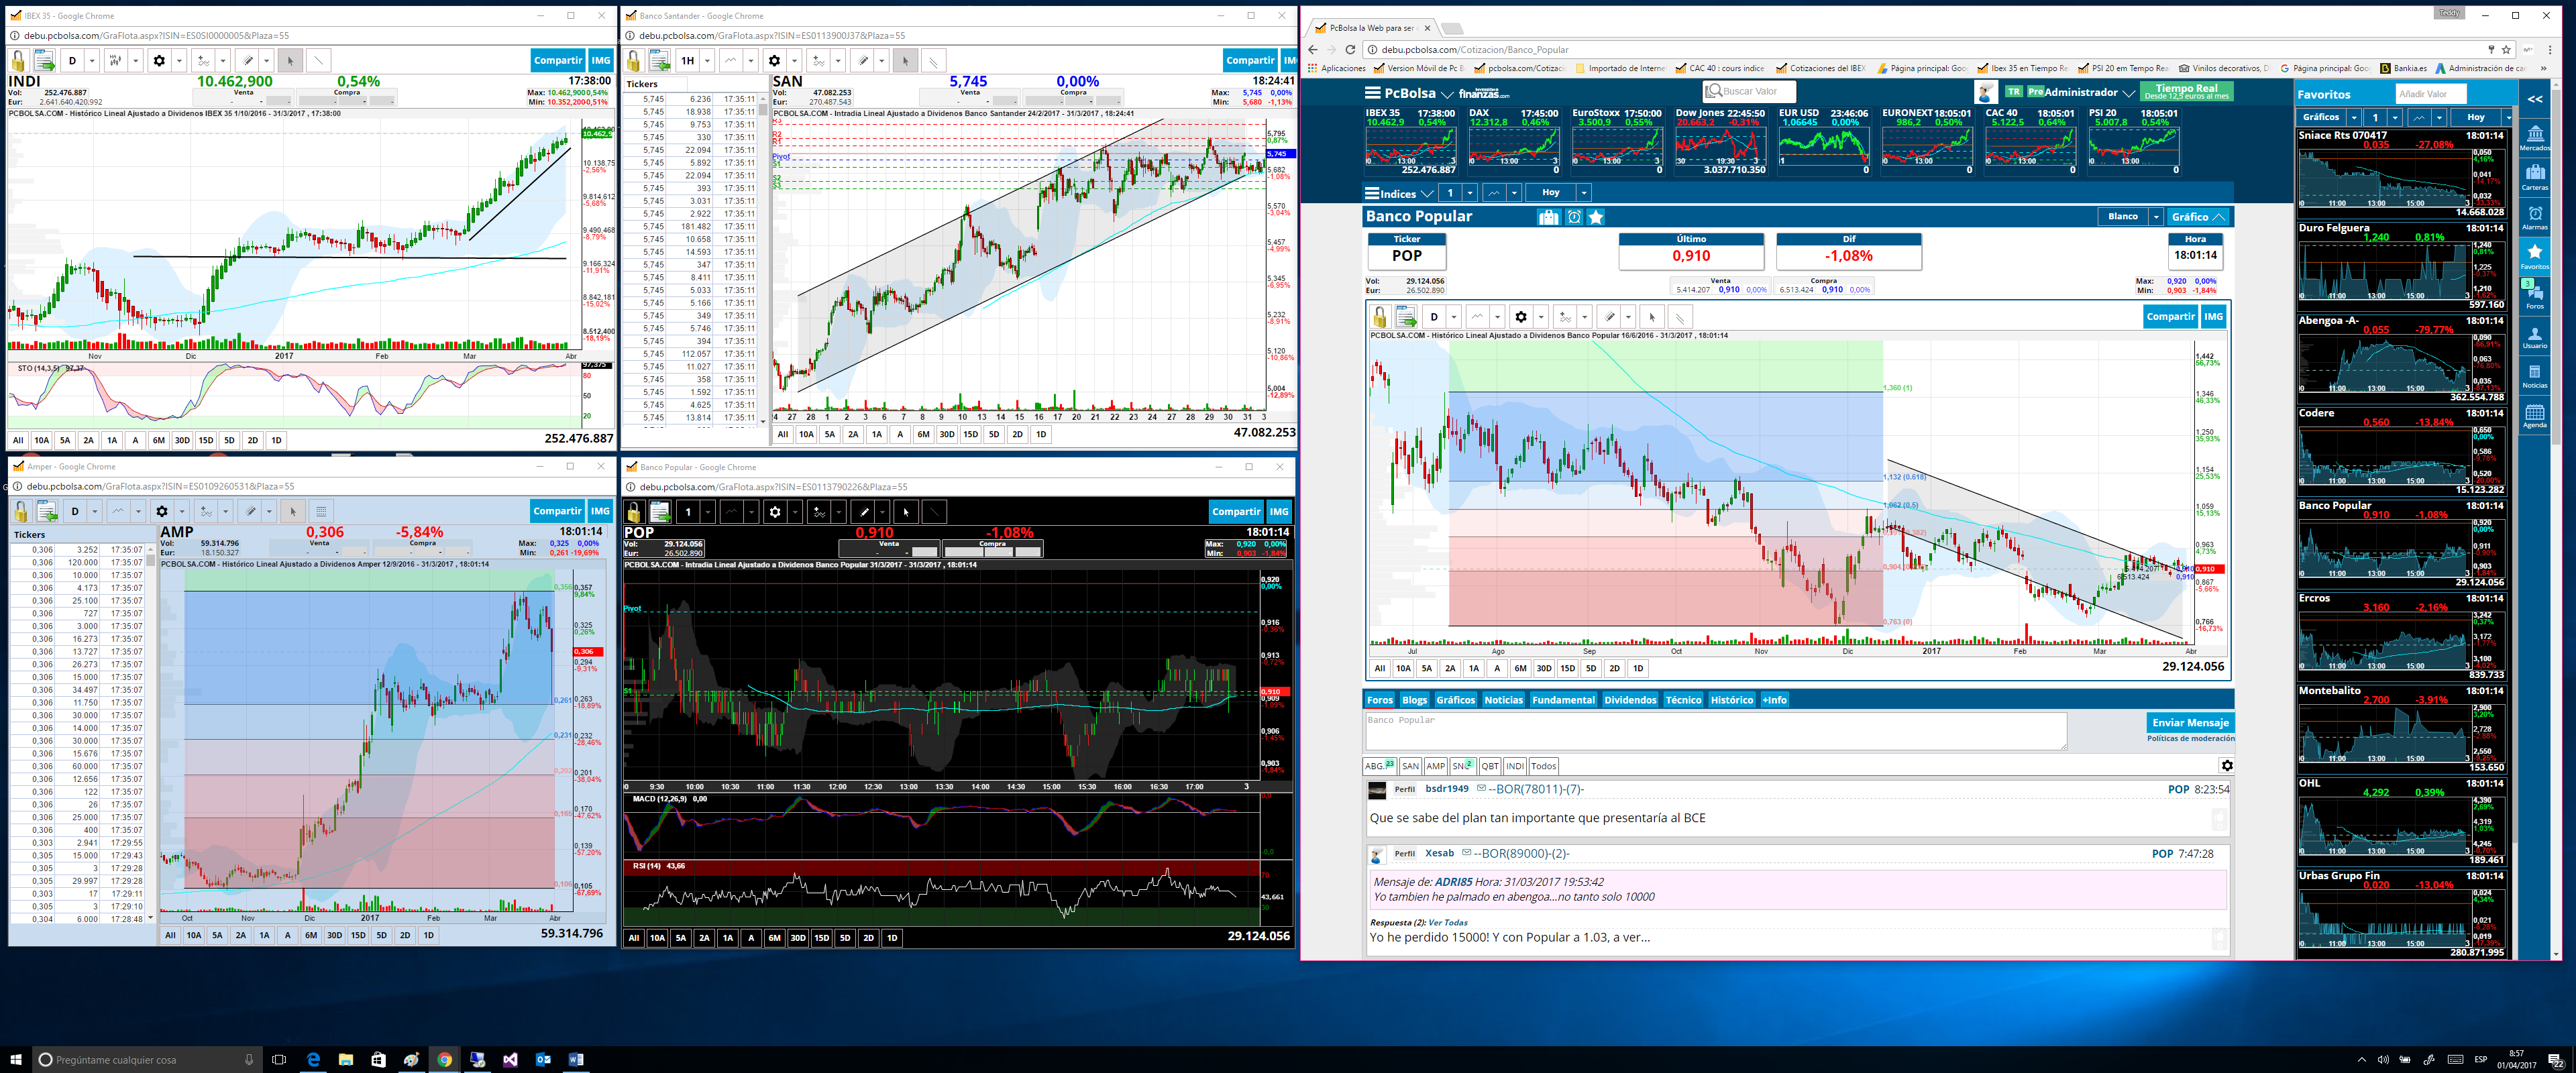Expand period D dropdown in IBEX 35 window
Image resolution: width=2576 pixels, height=1073 pixels.
pos(92,61)
